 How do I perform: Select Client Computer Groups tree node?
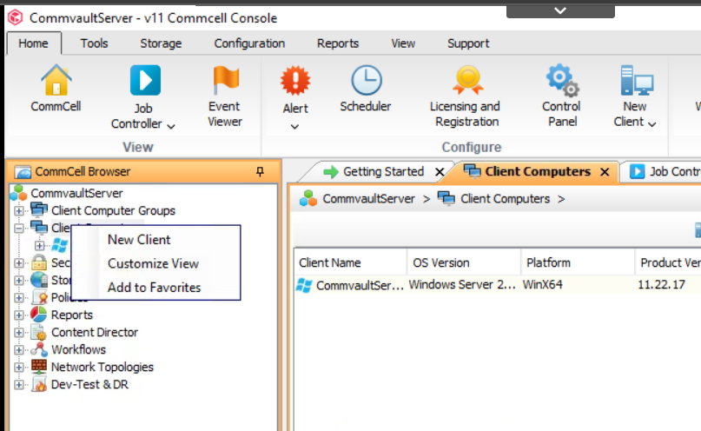113,210
